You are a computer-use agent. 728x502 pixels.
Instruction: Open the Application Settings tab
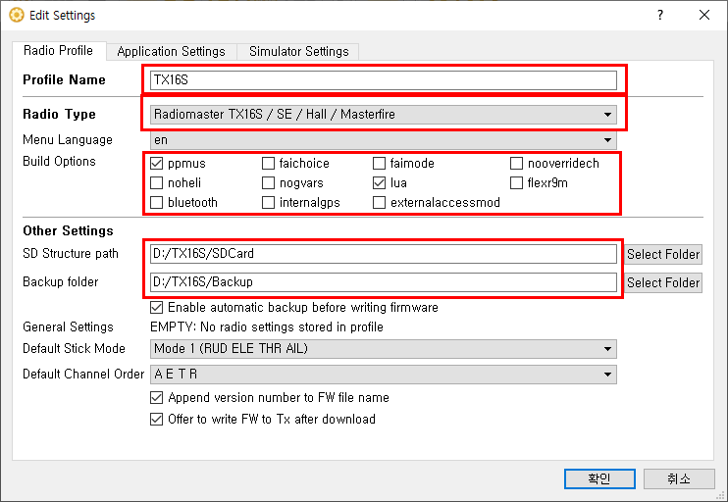tap(171, 52)
